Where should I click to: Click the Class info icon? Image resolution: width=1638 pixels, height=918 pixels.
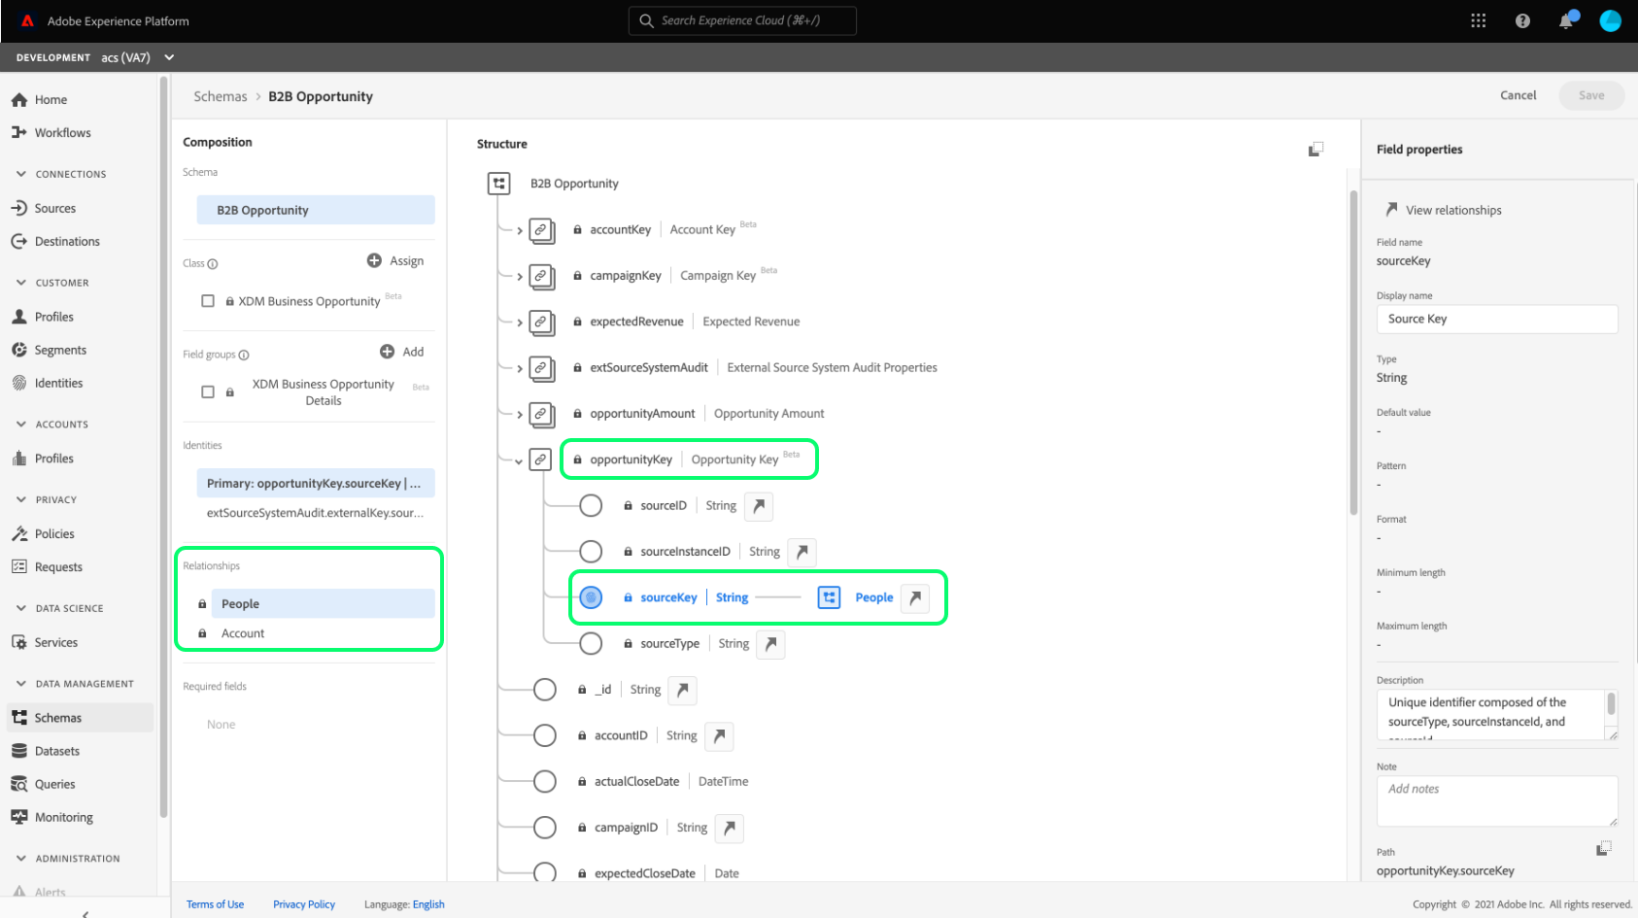pos(213,264)
